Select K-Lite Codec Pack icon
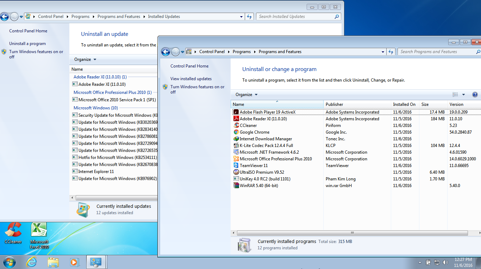481x269 pixels. tap(236, 146)
